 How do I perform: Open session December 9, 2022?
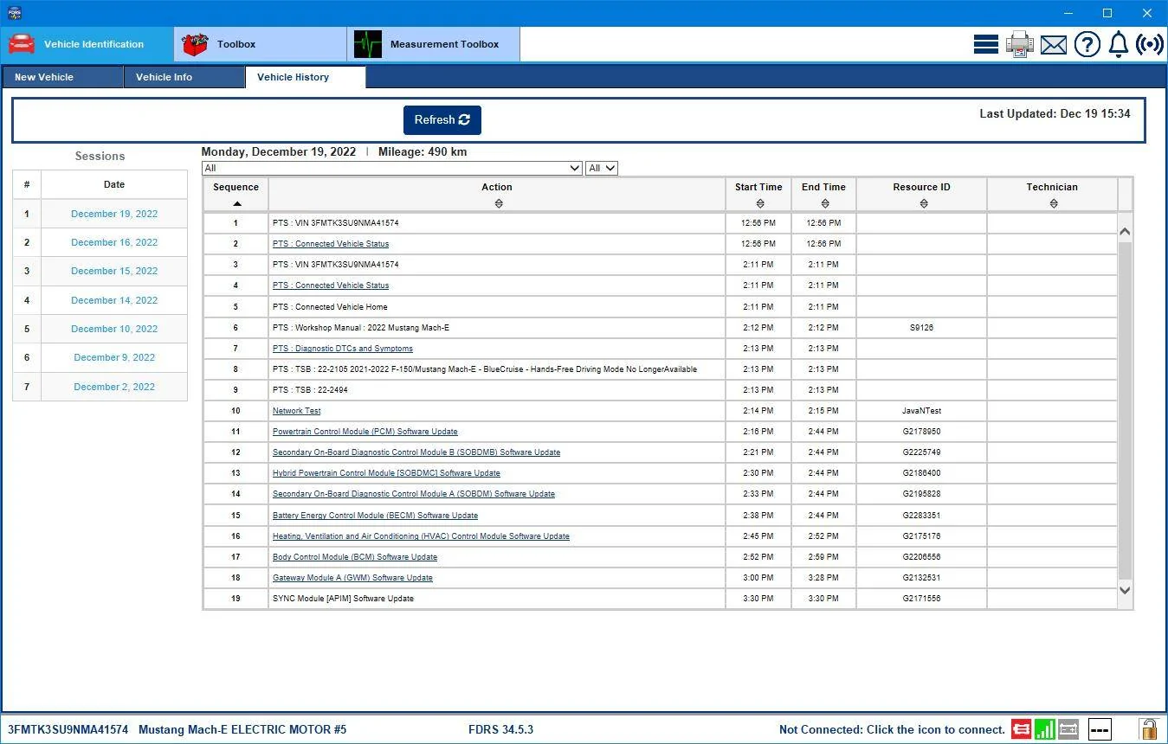click(x=114, y=357)
